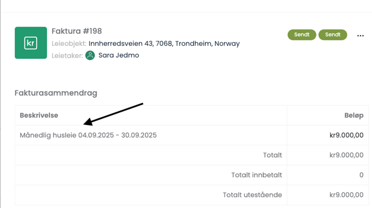The height and width of the screenshot is (208, 372).
Task: Click the kr9.000,00 line item amount
Action: click(346, 135)
